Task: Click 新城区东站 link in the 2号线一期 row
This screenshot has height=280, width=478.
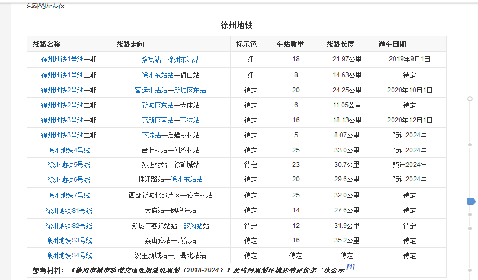Action: (x=190, y=91)
